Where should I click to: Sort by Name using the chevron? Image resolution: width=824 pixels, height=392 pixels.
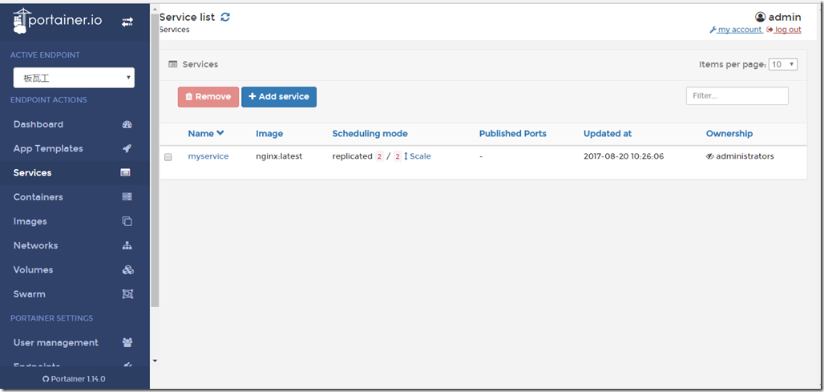pyautogui.click(x=220, y=133)
